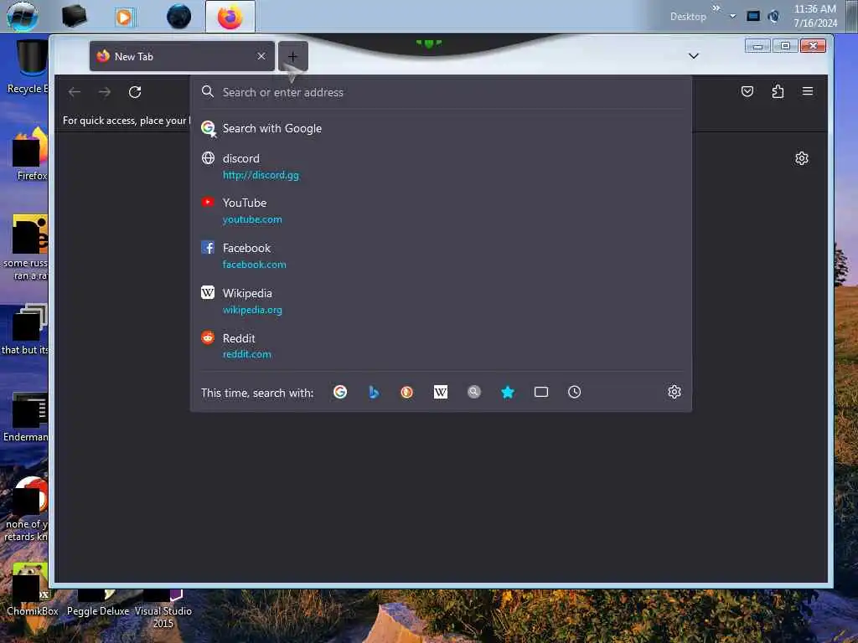Screen dimensions: 858x643
Task: Save to Pocket icon in toolbar
Action: click(x=747, y=91)
